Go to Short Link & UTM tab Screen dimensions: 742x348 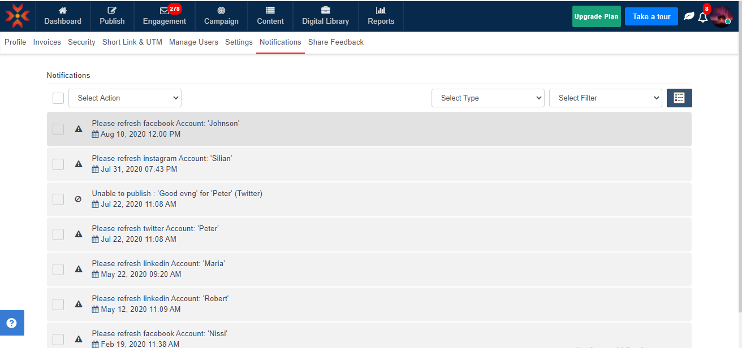click(132, 42)
